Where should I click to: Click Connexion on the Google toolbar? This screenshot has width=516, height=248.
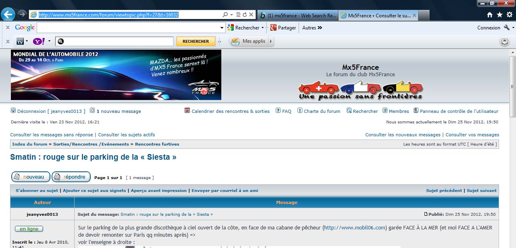pos(489,28)
